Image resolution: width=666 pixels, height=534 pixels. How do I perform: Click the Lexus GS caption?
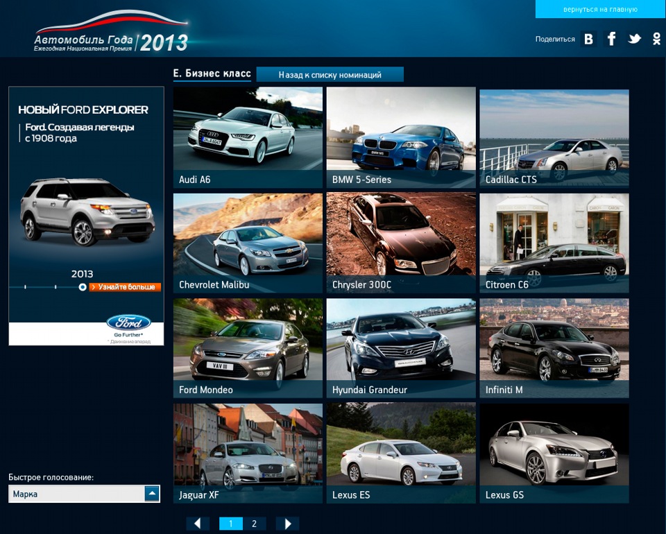click(504, 495)
